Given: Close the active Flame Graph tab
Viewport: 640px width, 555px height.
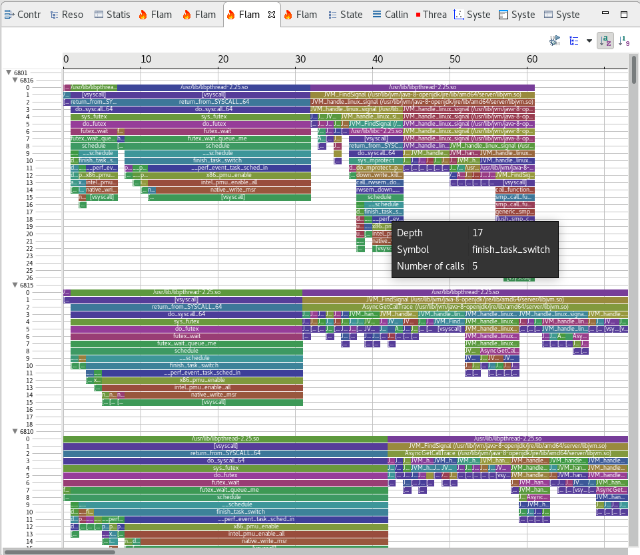Looking at the screenshot, I should (271, 15).
